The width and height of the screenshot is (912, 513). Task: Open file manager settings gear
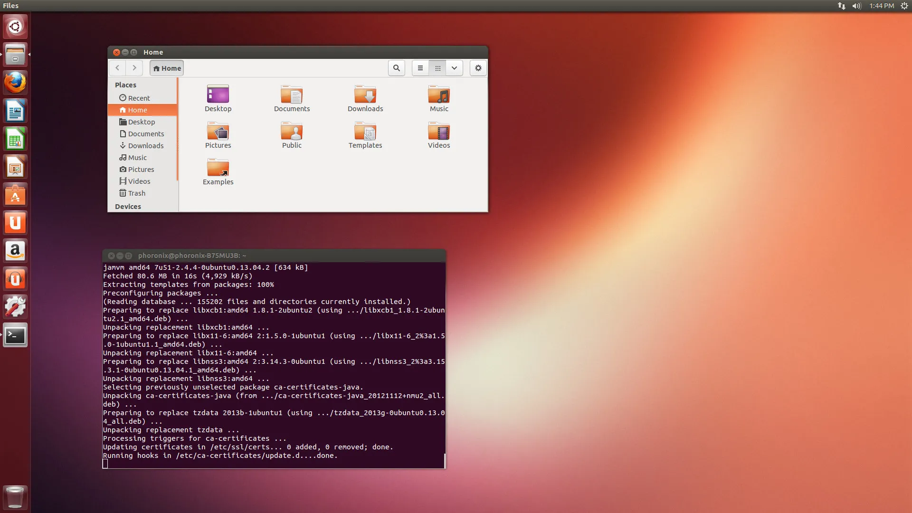click(x=478, y=67)
